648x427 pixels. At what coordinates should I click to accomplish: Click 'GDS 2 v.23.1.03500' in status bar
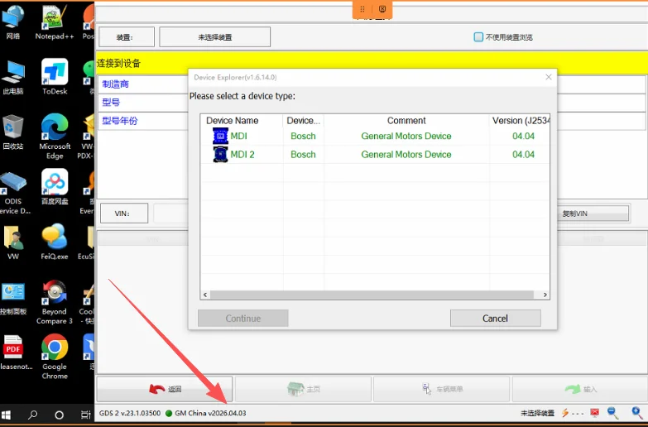tap(130, 413)
